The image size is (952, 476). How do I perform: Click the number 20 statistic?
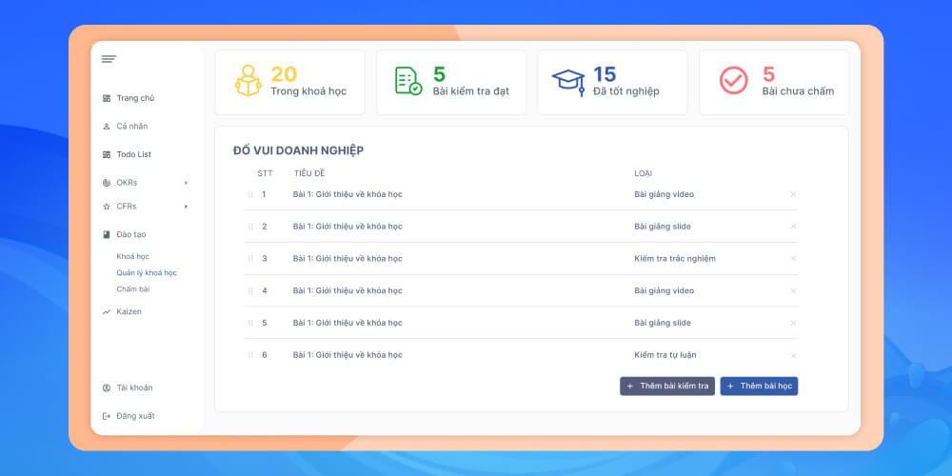pos(284,74)
